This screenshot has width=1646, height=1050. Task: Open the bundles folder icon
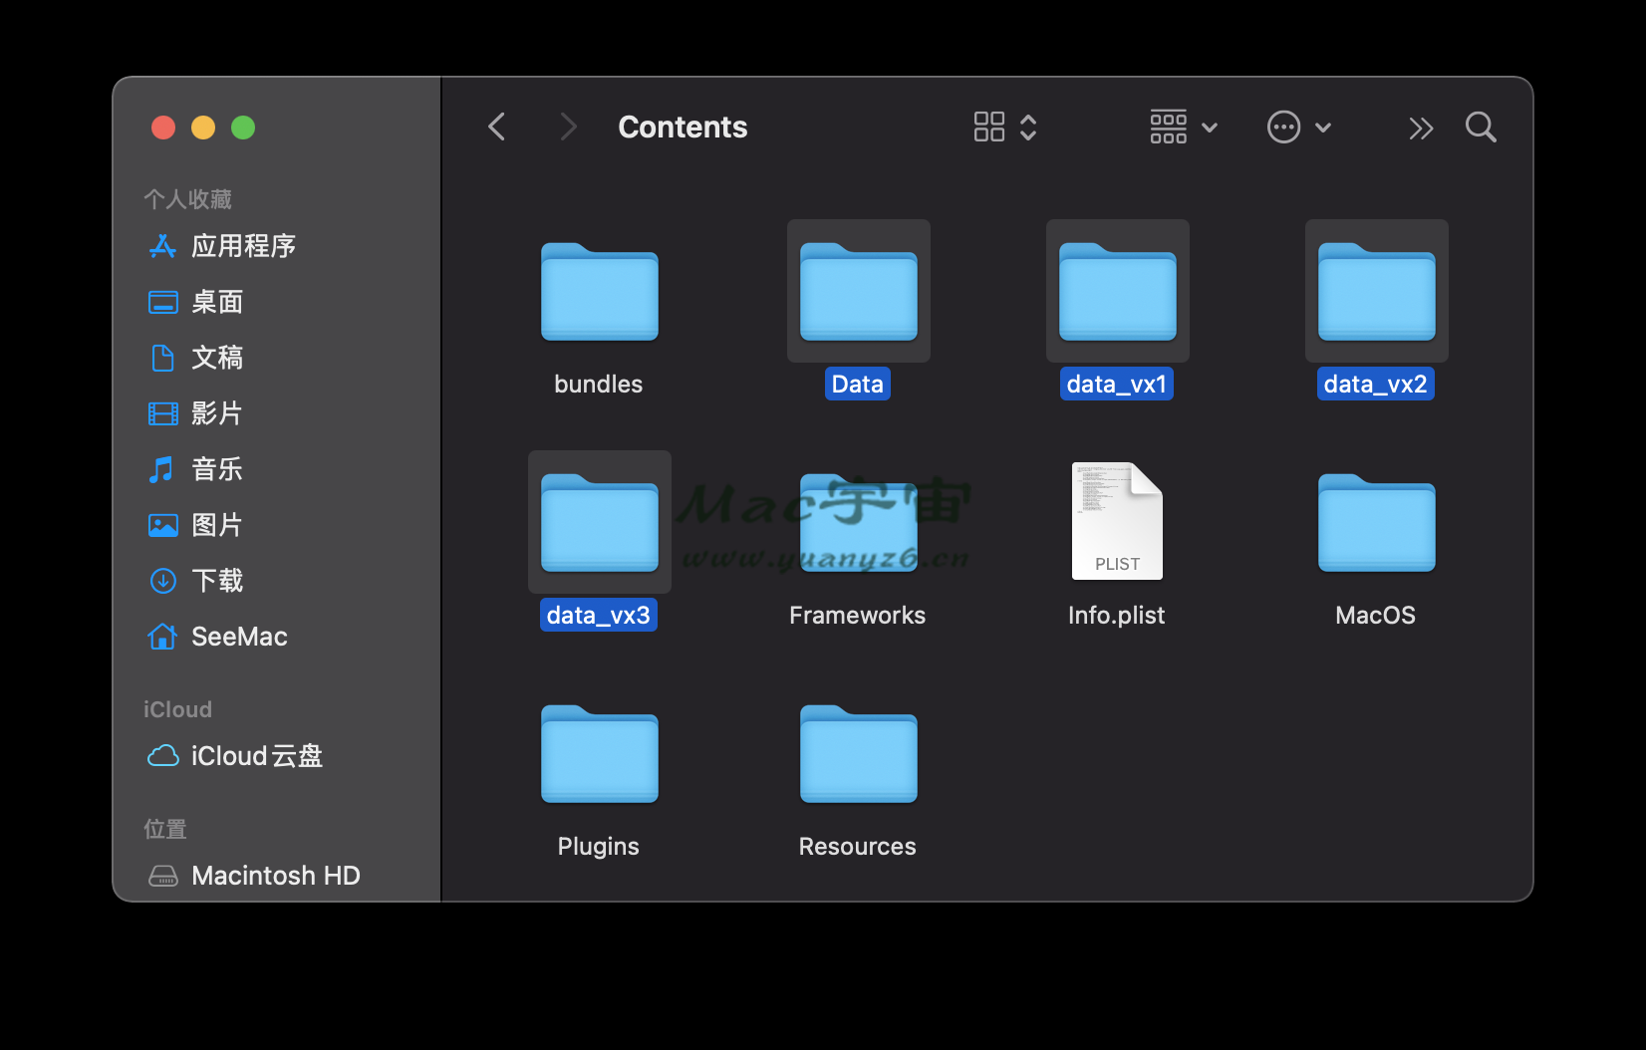[x=599, y=292]
